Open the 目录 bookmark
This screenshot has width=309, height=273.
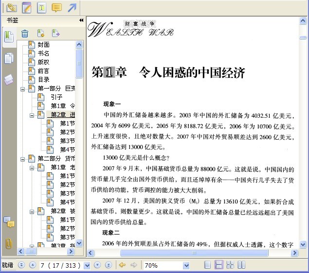(43, 80)
